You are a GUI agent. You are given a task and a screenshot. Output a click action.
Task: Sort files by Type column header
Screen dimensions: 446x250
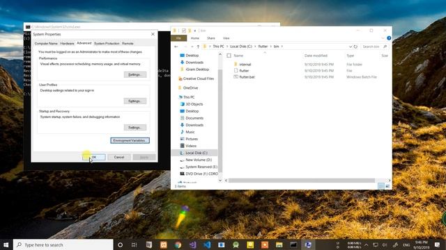350,56
